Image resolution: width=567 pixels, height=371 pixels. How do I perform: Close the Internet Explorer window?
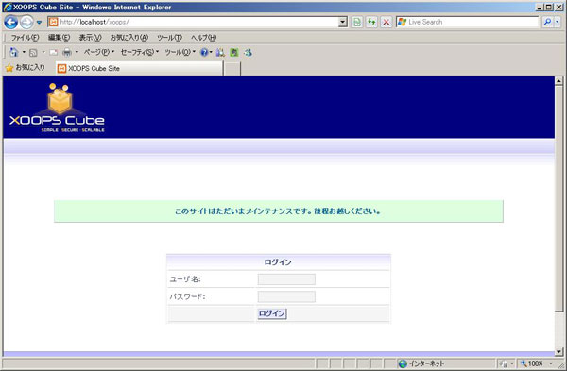pos(558,7)
